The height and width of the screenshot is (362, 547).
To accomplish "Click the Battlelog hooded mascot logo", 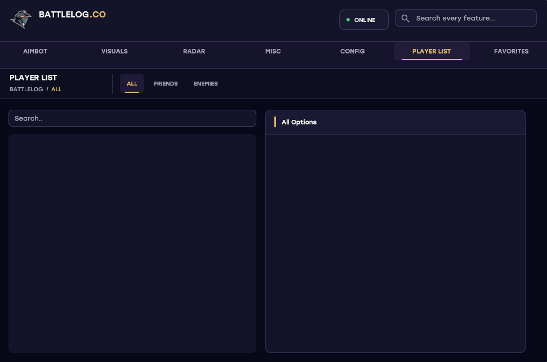I will [x=21, y=19].
